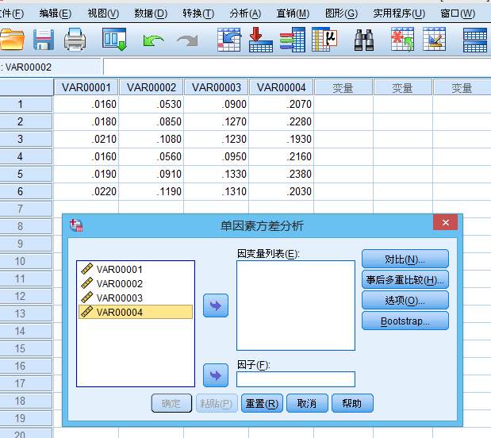Select the VAR00001 column header
491x438 pixels.
click(x=86, y=87)
